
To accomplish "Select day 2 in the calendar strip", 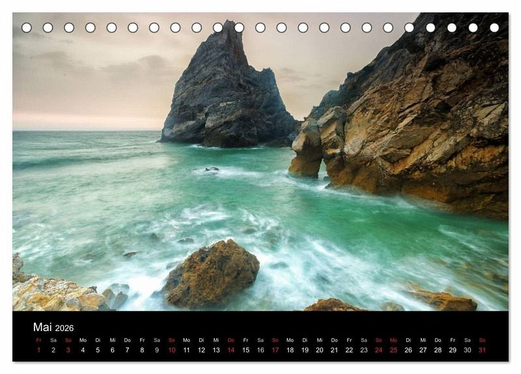I will (x=53, y=350).
